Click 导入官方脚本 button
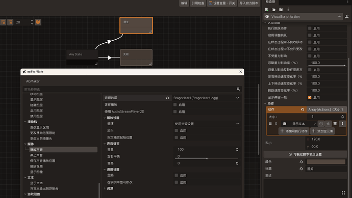This screenshot has height=198, width=352. coord(249,3)
